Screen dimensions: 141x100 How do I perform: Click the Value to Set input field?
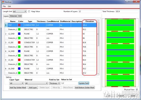tap(69, 83)
